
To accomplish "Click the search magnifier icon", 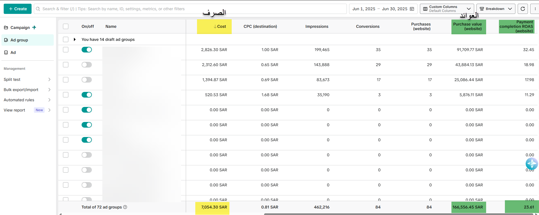I will [38, 9].
